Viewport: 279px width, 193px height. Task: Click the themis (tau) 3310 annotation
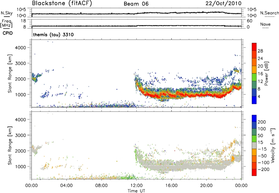pos(53,34)
